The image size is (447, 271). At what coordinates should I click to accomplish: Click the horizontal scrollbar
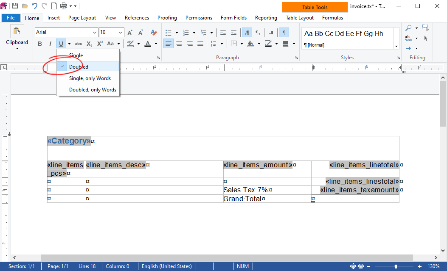pos(227,257)
